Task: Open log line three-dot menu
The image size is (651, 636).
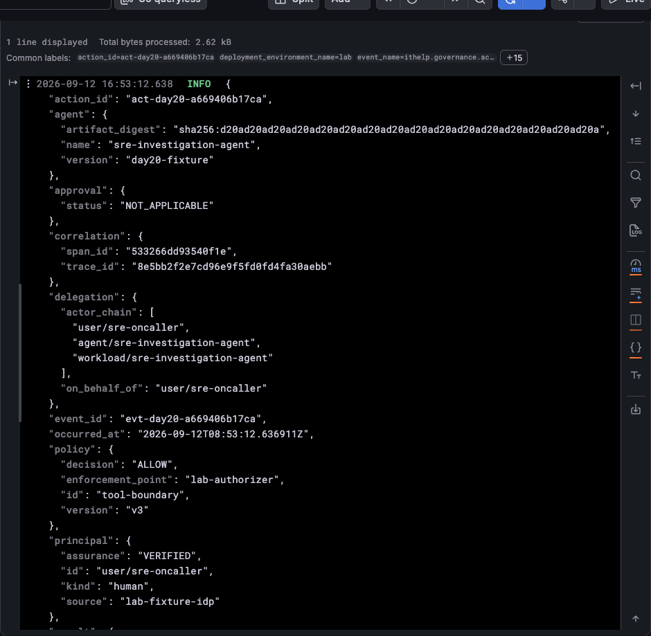Action: coord(28,84)
